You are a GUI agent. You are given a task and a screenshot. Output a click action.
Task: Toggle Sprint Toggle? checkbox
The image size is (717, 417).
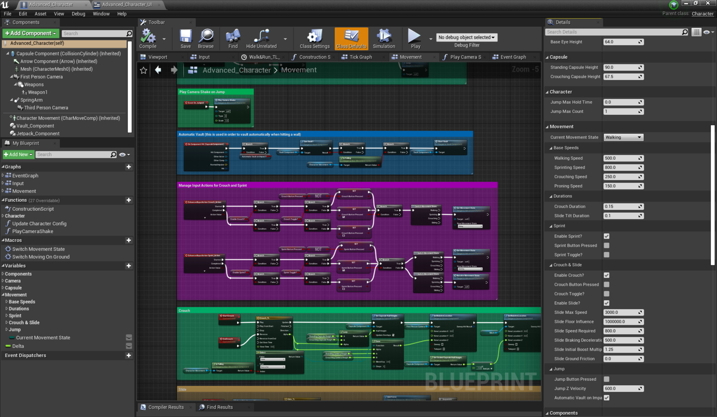pos(606,255)
